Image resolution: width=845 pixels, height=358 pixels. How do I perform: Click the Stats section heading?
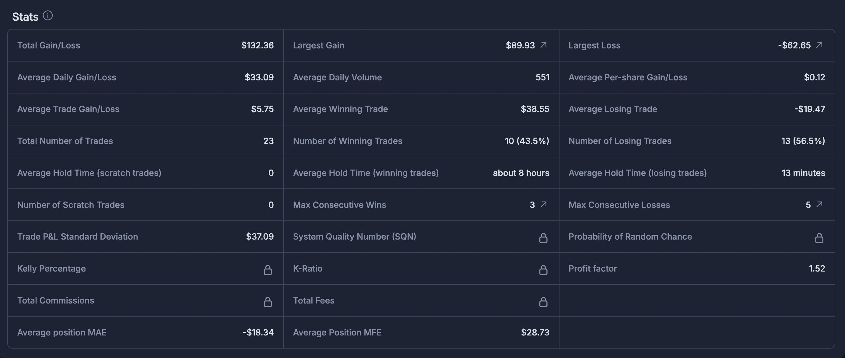pos(25,17)
